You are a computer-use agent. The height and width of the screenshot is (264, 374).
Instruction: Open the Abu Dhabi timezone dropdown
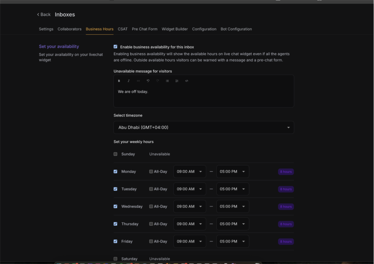tap(204, 127)
